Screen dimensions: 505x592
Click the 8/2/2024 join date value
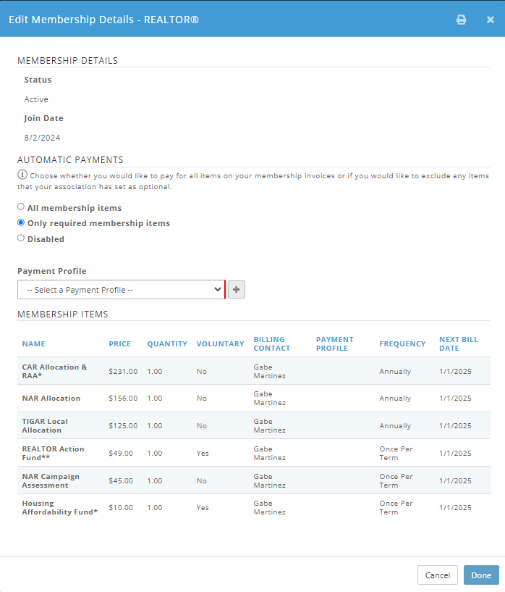tap(42, 138)
